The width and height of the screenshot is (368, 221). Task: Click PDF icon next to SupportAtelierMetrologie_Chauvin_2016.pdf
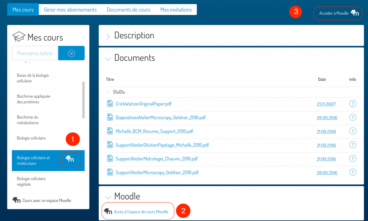[110, 159]
